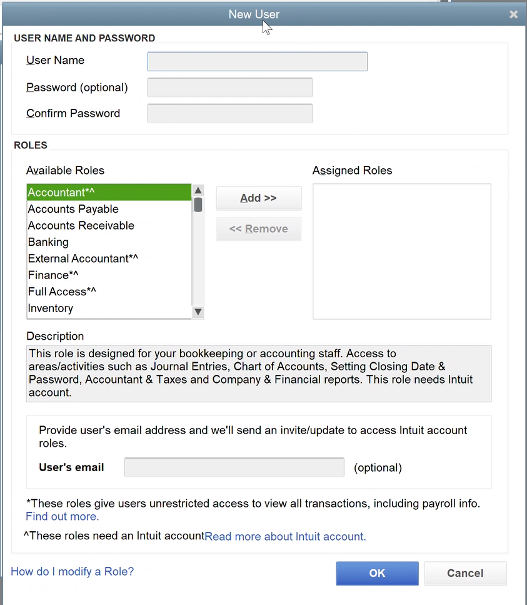Click the down arrow on roles scrollbar
527x605 pixels.
click(198, 312)
